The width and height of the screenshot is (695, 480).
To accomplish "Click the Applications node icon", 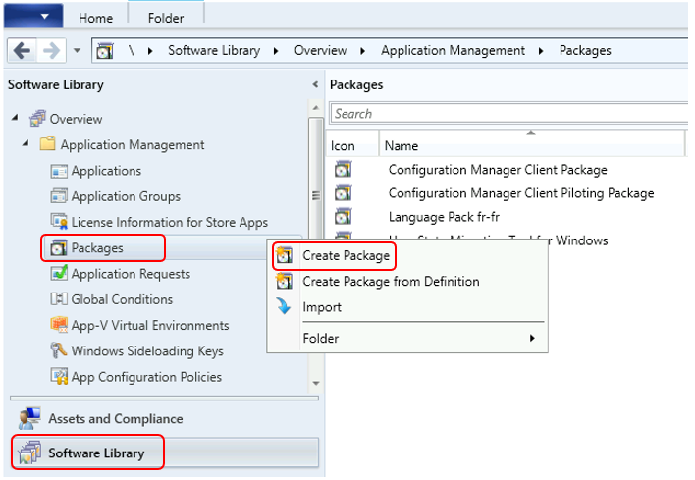I will [59, 171].
